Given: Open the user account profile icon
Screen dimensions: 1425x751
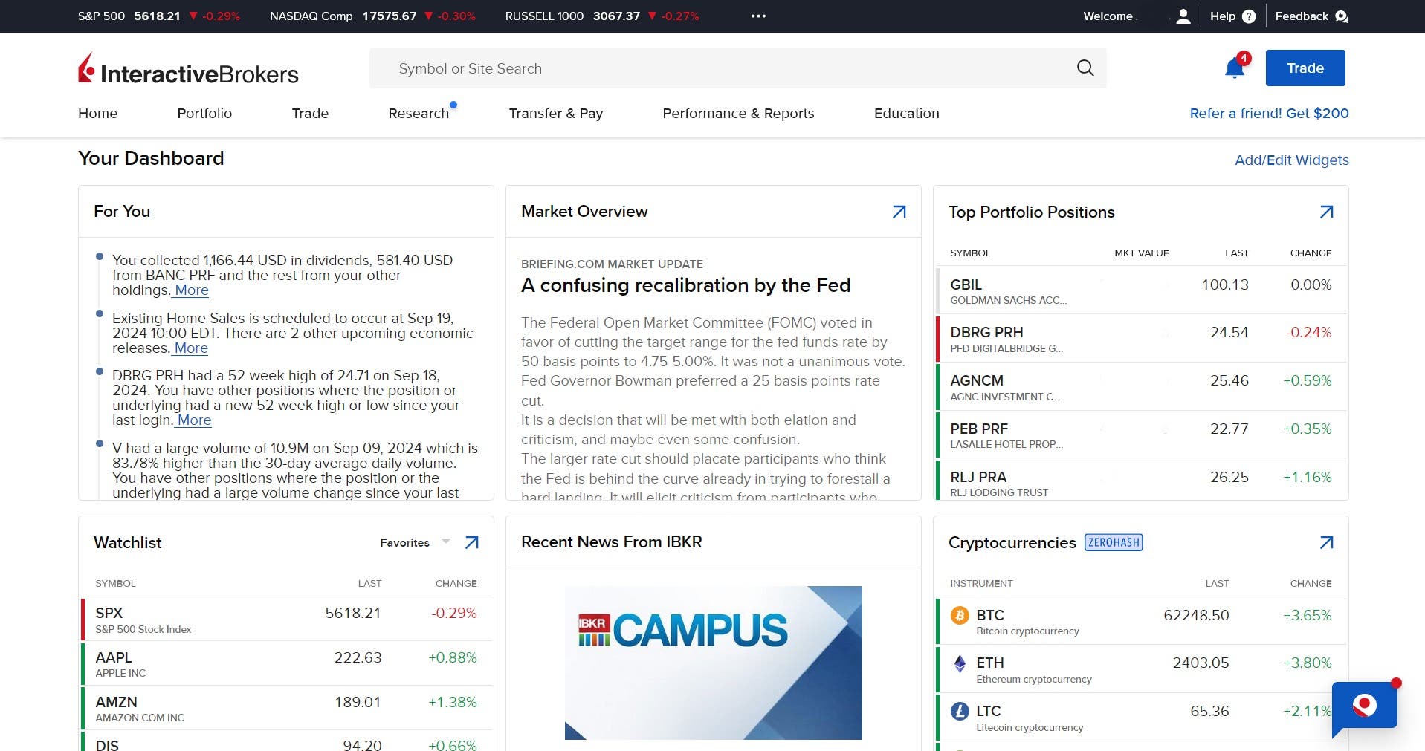Looking at the screenshot, I should (x=1183, y=16).
